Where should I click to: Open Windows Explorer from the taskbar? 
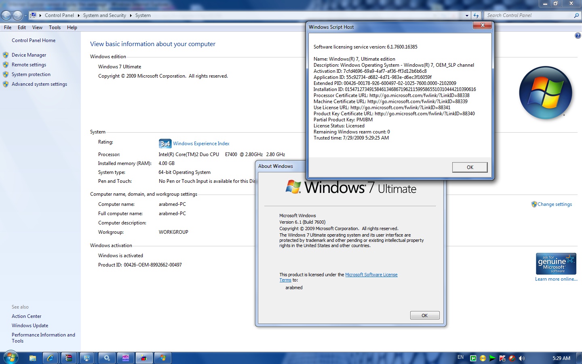(32, 358)
